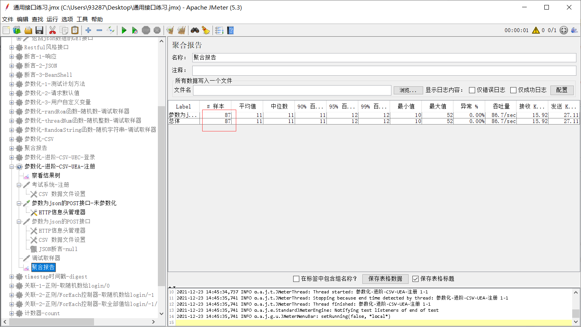This screenshot has width=581, height=327.
Task: Collapse 参数为json的POST接口-未参数化 node
Action: click(x=19, y=203)
